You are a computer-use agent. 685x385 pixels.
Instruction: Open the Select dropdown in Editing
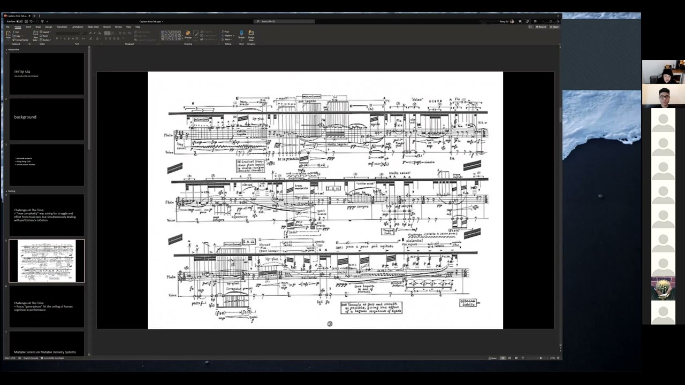point(227,40)
